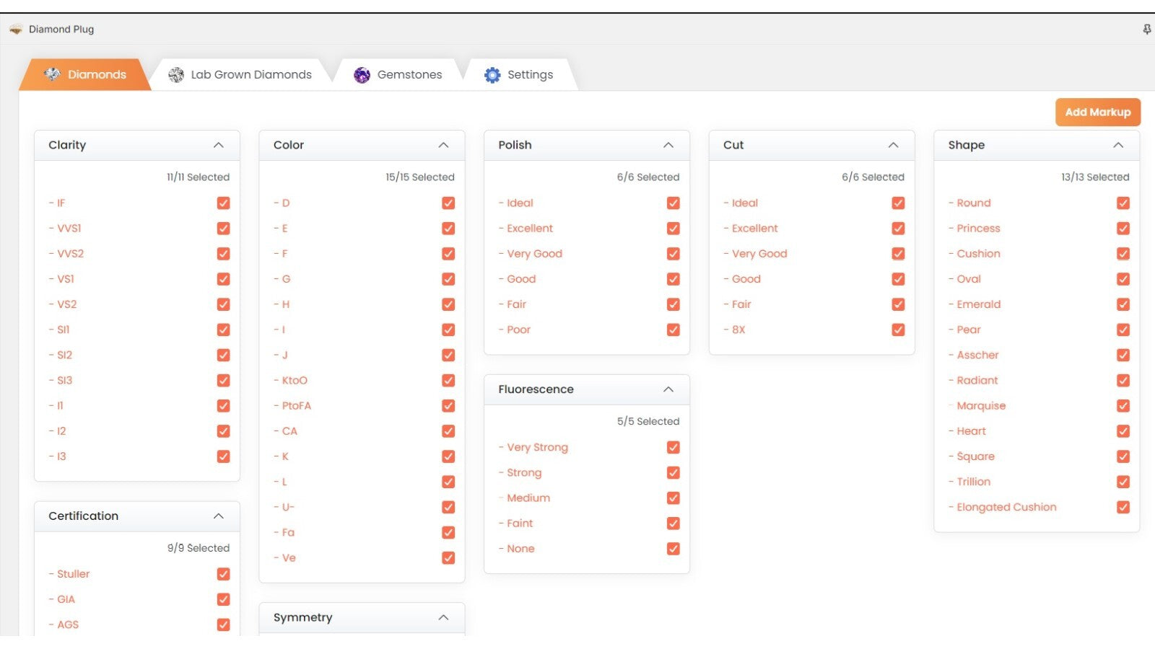Toggle Polish Ideal checkbox

[674, 203]
